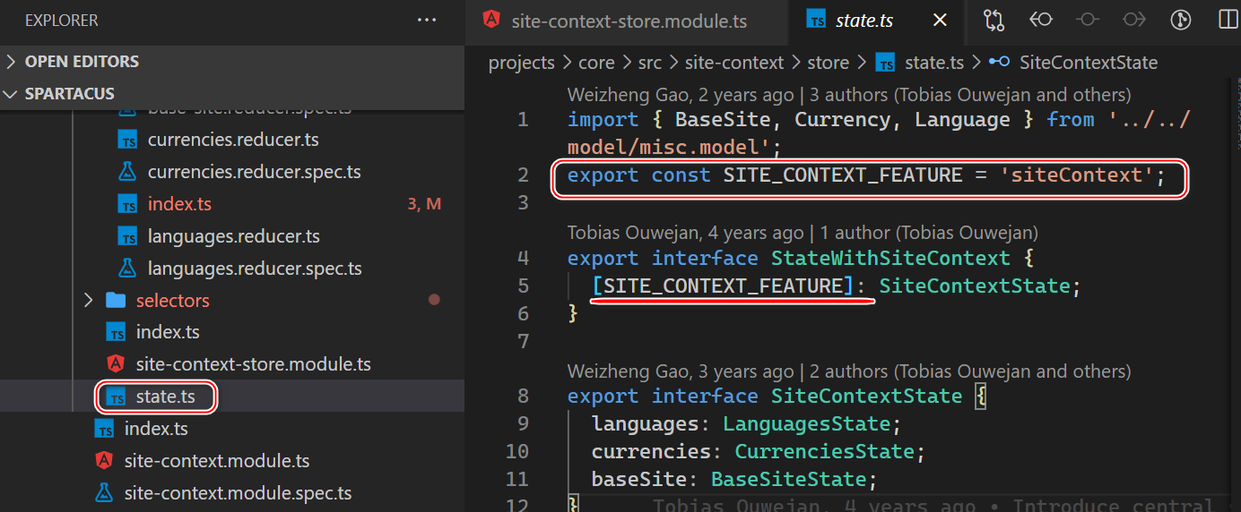Click the flask icon beside languages.reducer.spec.ts
Screen dimensions: 1241x512
(x=127, y=269)
